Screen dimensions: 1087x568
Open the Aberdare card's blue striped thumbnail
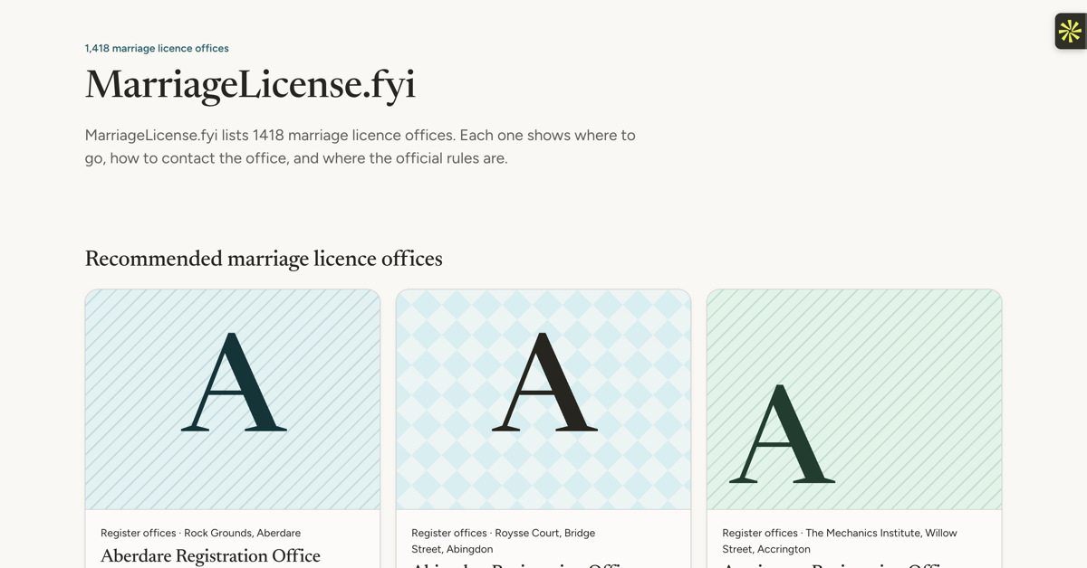pos(233,400)
